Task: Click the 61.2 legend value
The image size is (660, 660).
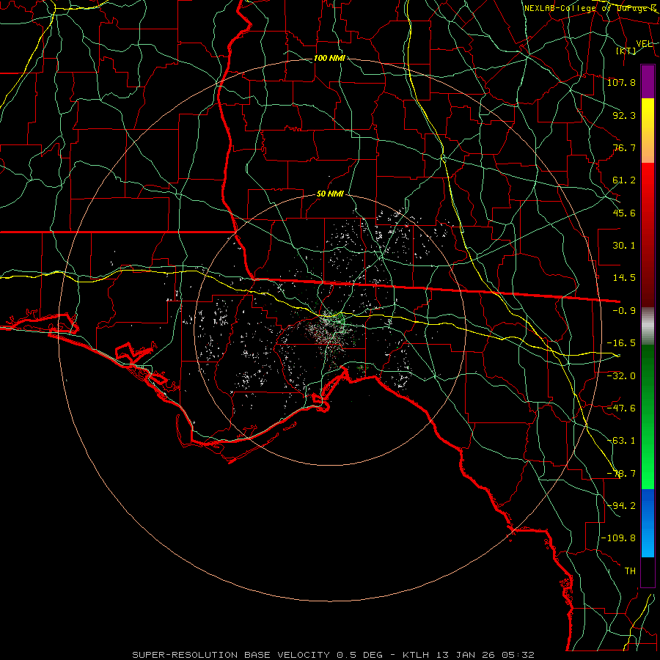Action: [x=624, y=180]
